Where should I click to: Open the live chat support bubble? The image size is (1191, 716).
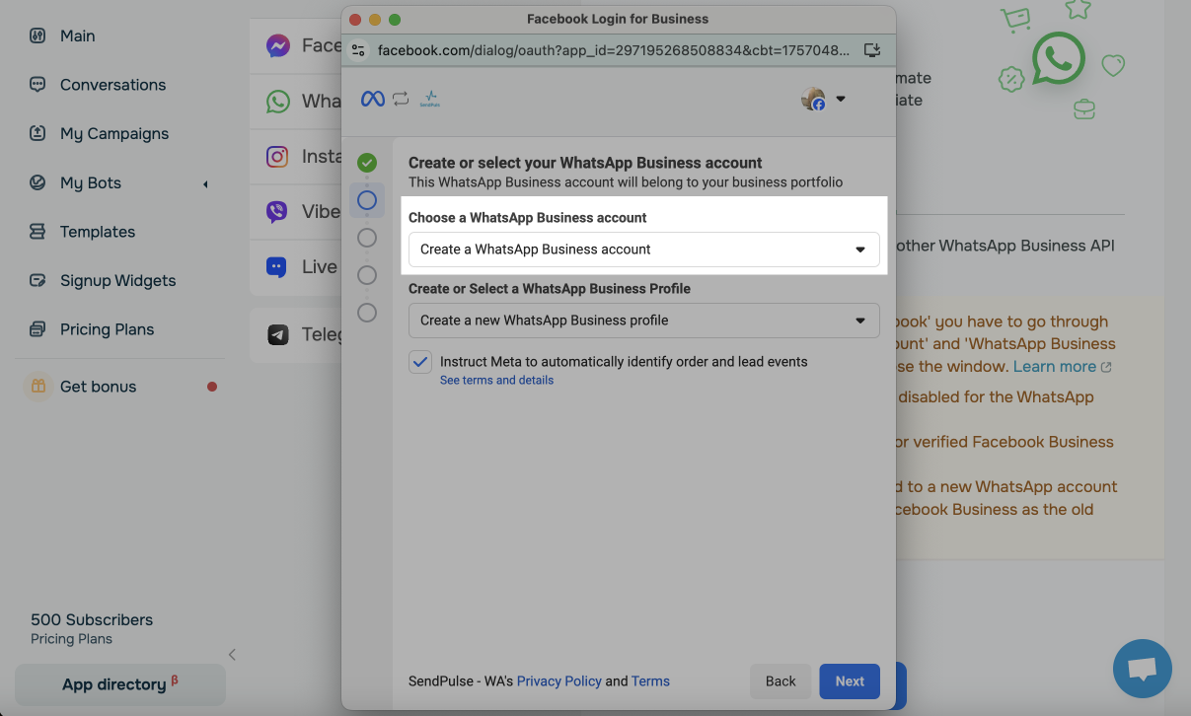(x=1142, y=669)
